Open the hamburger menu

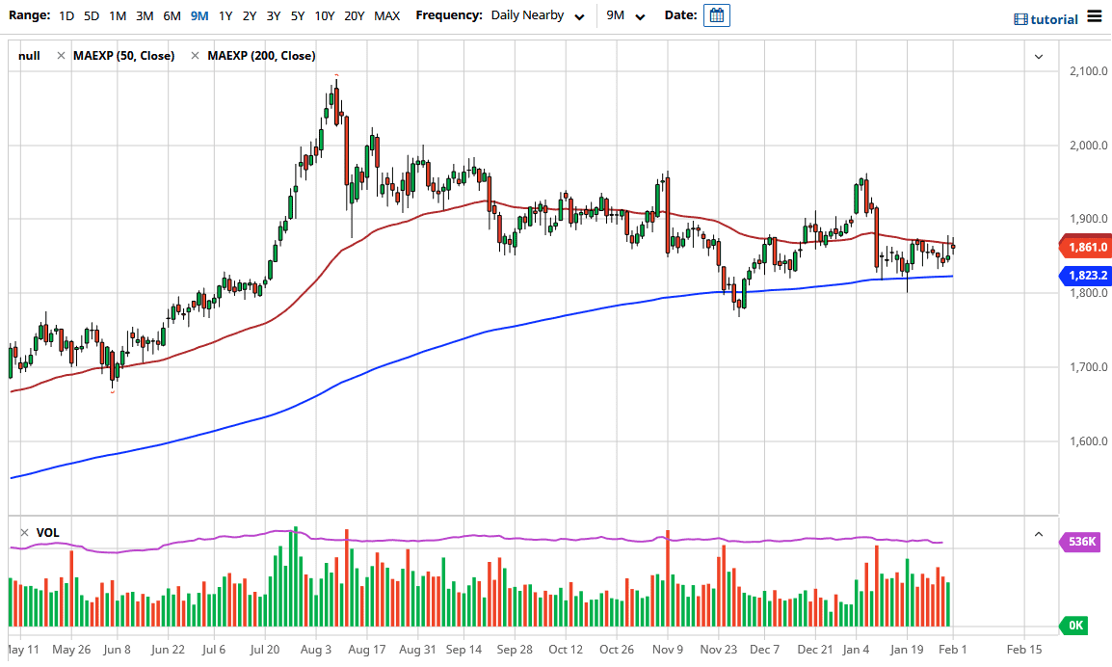(x=1094, y=16)
